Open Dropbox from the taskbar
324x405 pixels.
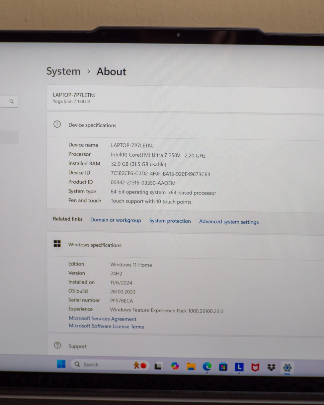point(271,367)
